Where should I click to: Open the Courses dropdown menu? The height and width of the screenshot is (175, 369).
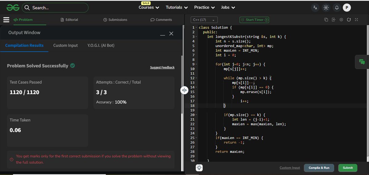[x=149, y=7]
